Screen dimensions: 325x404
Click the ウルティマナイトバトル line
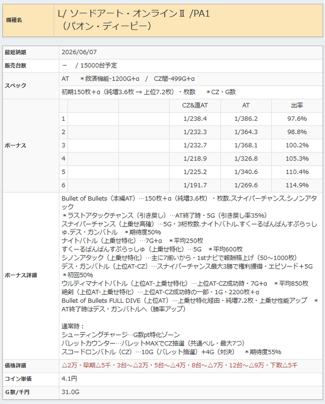pyautogui.click(x=185, y=284)
